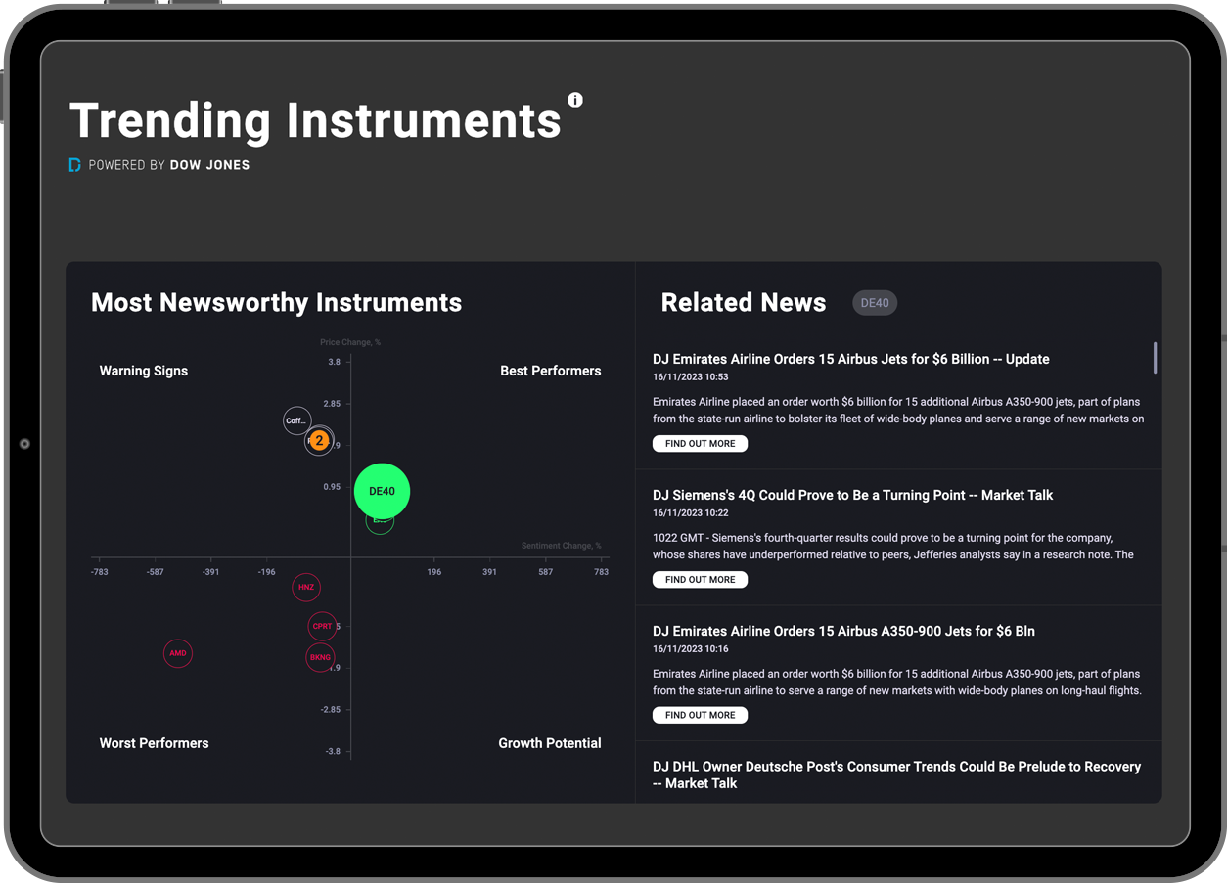The image size is (1227, 883).
Task: Click the timestamp "16/11/2023 10:22"
Action: pyautogui.click(x=691, y=512)
